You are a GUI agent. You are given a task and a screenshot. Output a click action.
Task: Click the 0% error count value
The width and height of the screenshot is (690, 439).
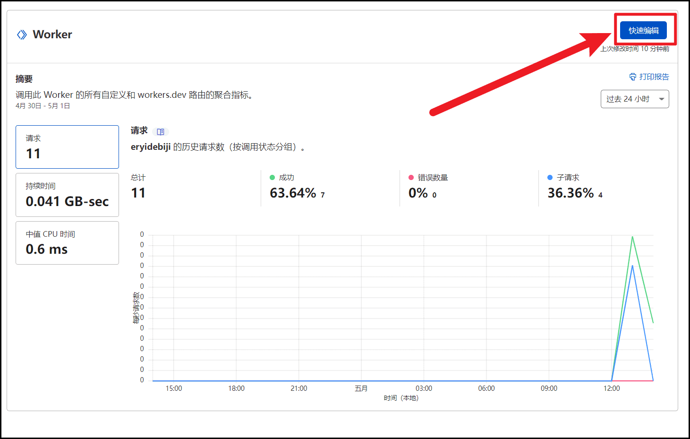point(418,193)
